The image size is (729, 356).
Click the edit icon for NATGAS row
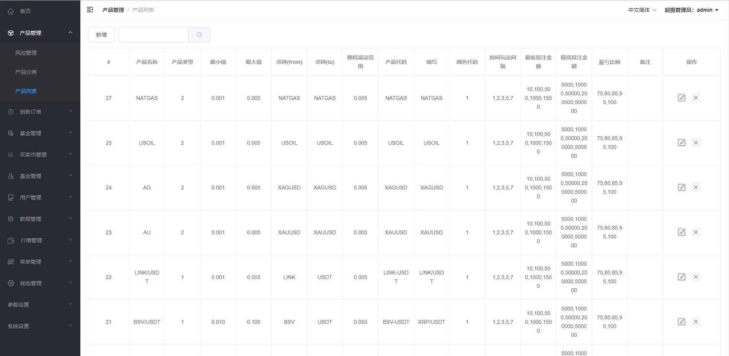682,98
